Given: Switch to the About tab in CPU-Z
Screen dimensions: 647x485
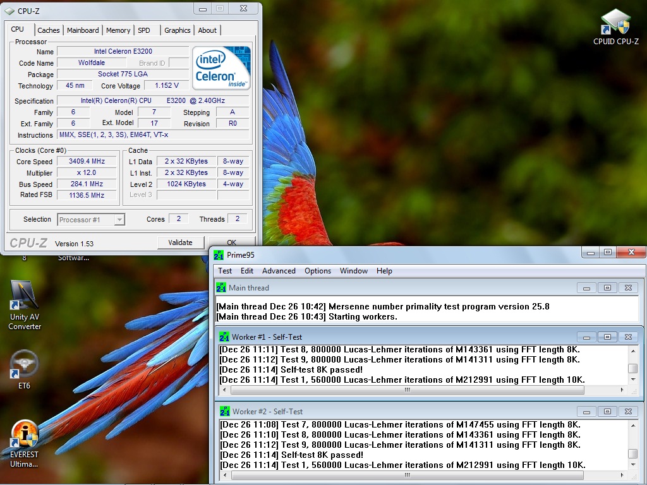Looking at the screenshot, I should [x=207, y=30].
